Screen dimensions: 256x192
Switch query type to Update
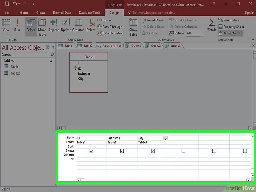pos(66,25)
